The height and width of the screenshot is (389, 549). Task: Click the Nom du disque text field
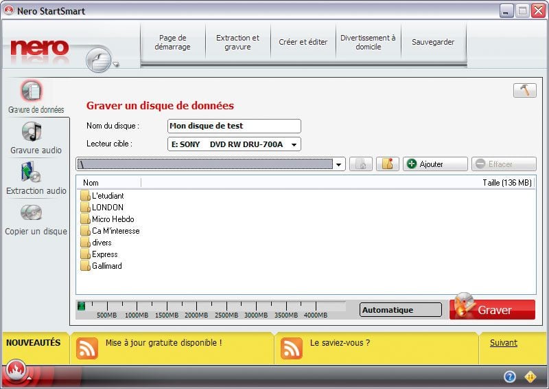[234, 126]
